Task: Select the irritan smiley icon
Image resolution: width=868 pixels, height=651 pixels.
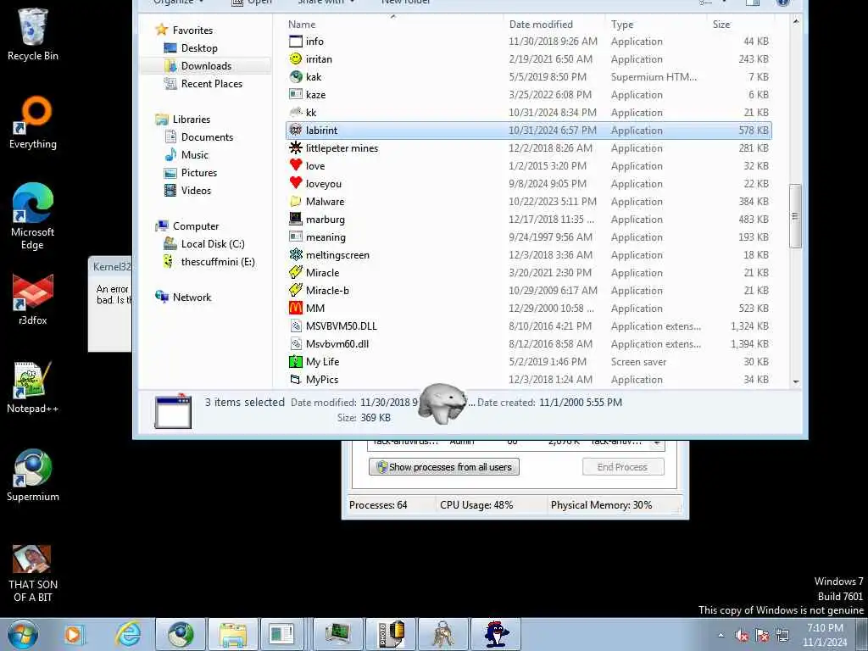Action: point(296,59)
